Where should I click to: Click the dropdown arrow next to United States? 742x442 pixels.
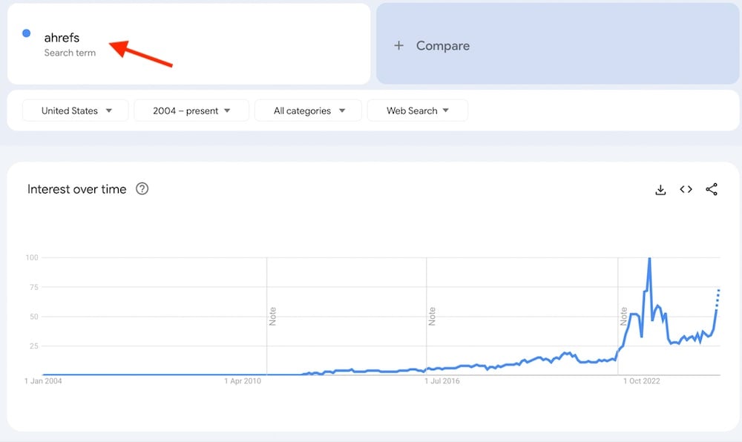tap(109, 110)
